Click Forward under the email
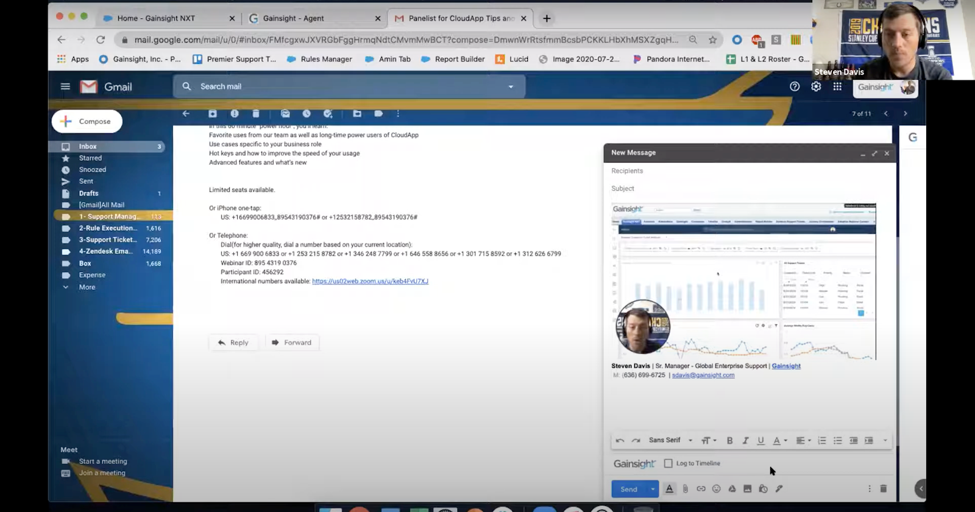Screen dimensions: 975x512 [x=291, y=343]
